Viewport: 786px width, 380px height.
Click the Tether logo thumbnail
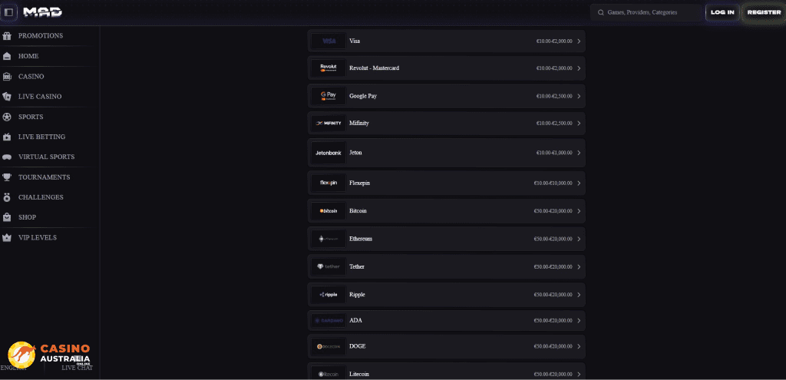(x=329, y=266)
